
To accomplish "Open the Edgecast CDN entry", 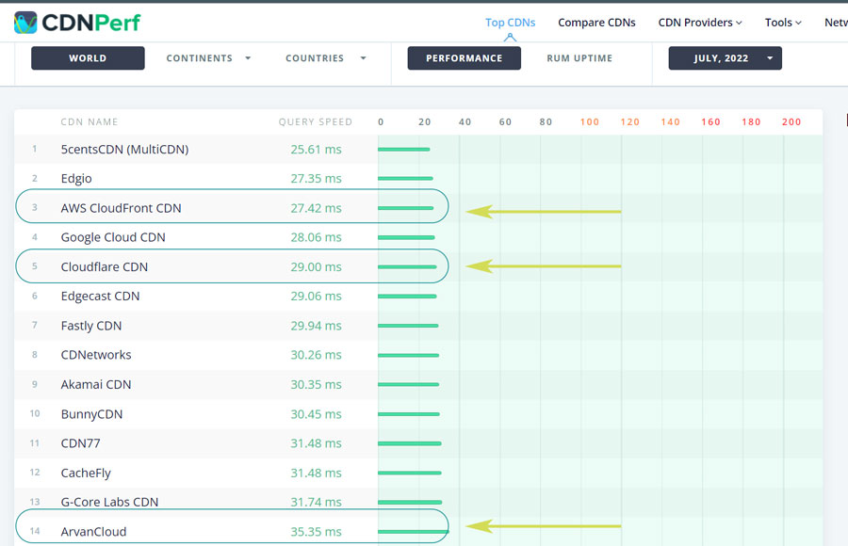I will 100,297.
